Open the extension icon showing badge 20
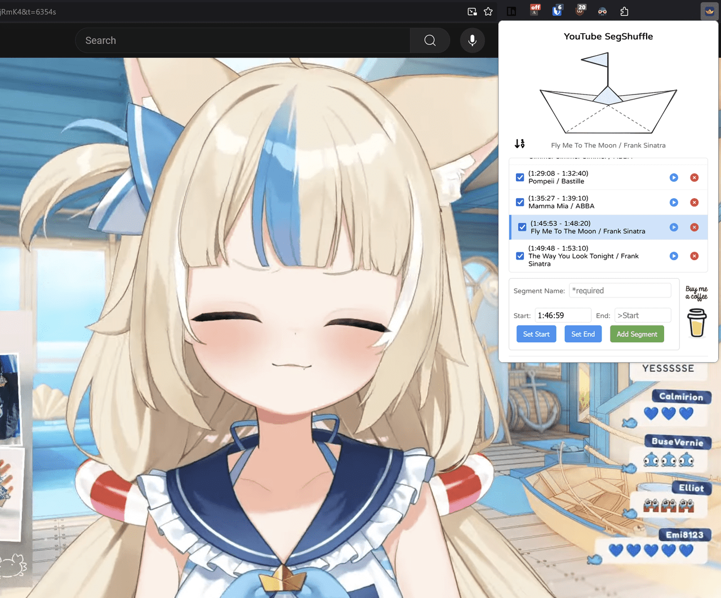 tap(580, 10)
